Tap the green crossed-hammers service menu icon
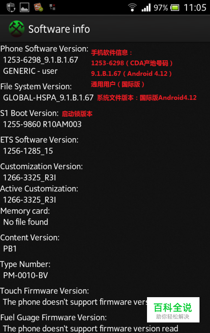This screenshot has height=333, width=210. [16, 29]
